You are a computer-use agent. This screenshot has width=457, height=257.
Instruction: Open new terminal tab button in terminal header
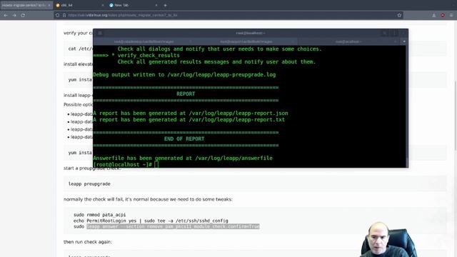click(x=100, y=33)
